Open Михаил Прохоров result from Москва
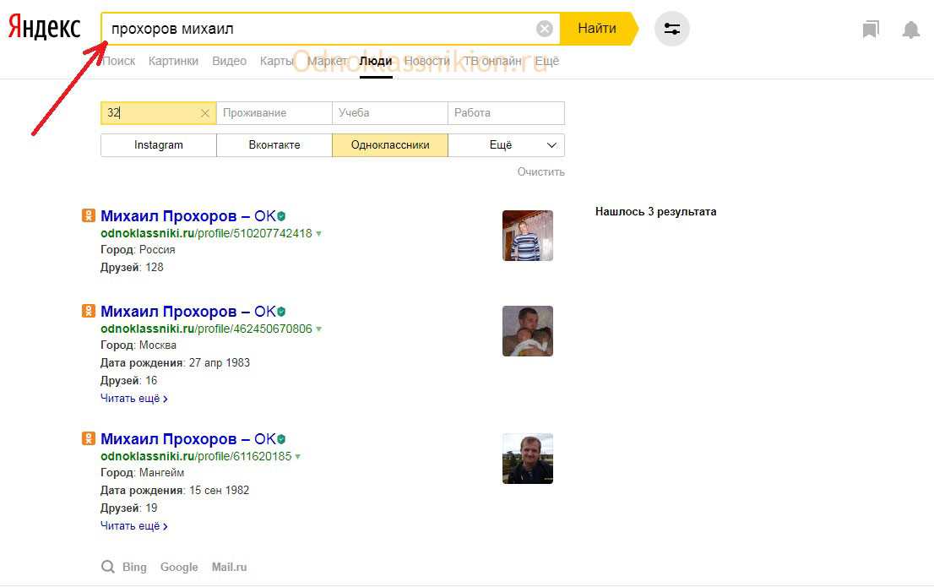This screenshot has width=934, height=587. (188, 311)
